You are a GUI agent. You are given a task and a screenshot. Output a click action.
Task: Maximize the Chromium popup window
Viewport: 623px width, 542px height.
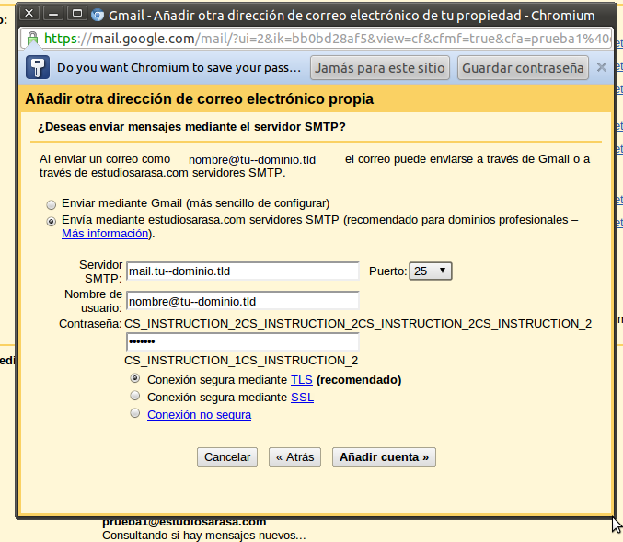tap(77, 14)
